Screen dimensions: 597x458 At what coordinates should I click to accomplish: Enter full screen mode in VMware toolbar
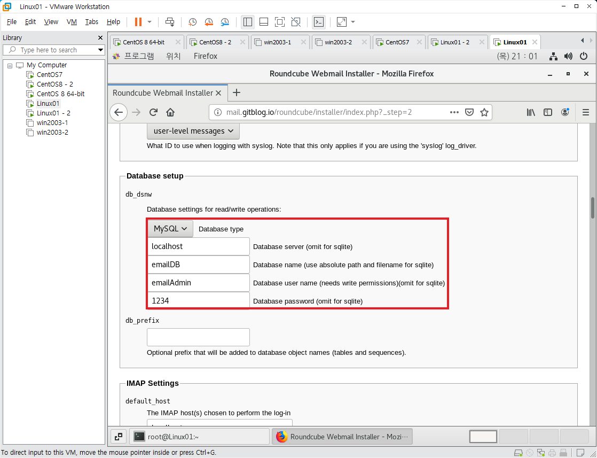click(x=280, y=22)
